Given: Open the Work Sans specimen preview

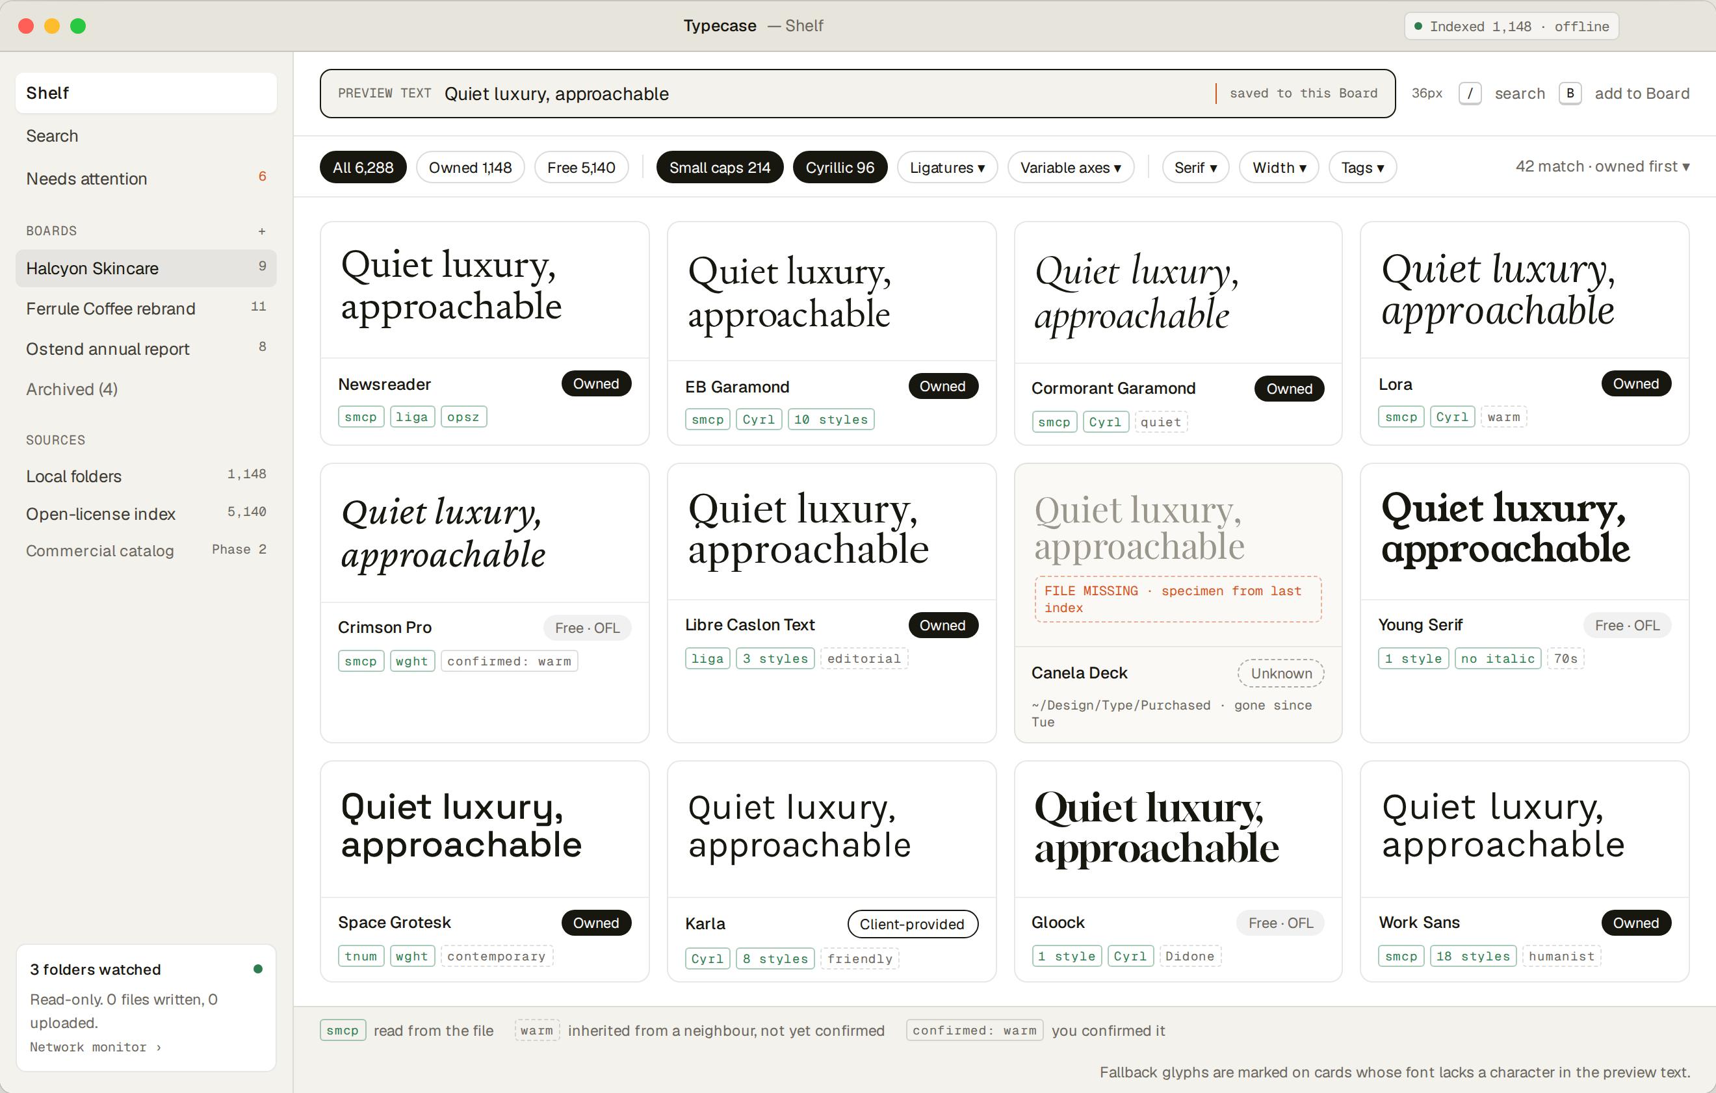Looking at the screenshot, I should 1524,829.
